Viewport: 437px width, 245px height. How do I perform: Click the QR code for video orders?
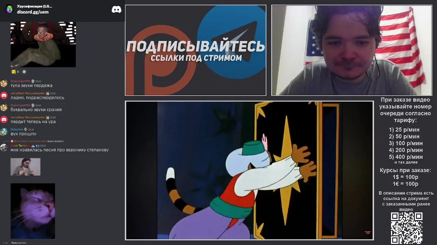pyautogui.click(x=407, y=228)
